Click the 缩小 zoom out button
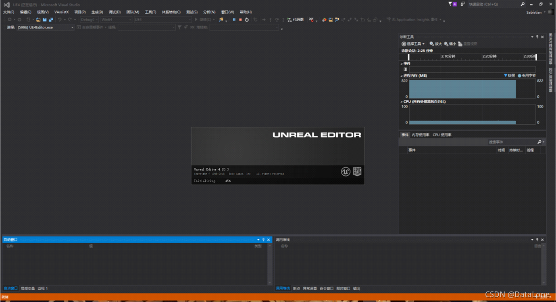556x302 pixels. coord(450,44)
